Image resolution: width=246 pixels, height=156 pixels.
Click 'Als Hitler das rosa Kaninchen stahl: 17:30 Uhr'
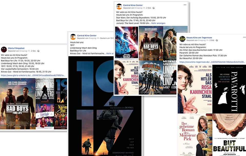pyautogui.click(x=201, y=50)
